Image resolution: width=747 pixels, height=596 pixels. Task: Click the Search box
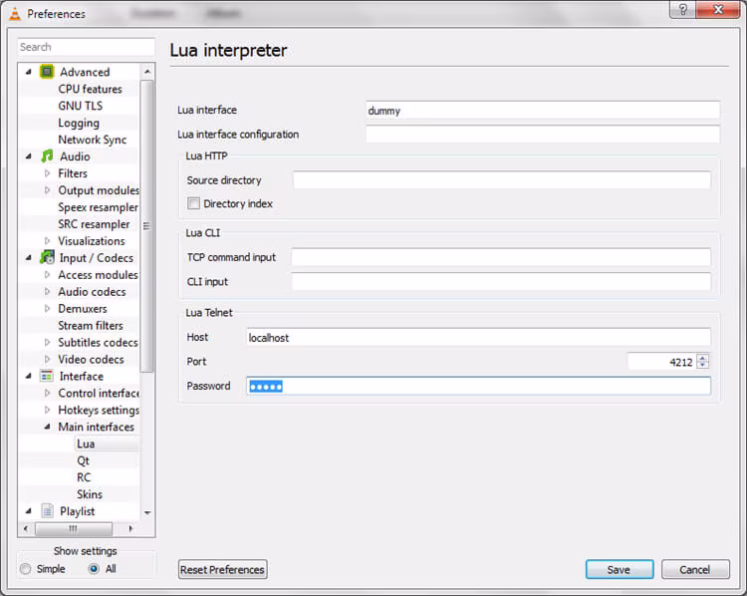pos(87,47)
